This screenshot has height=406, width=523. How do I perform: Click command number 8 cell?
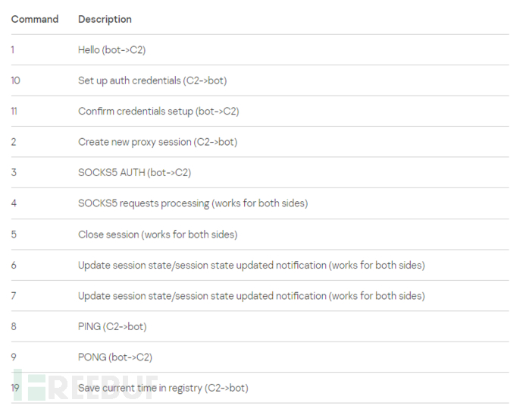[14, 326]
